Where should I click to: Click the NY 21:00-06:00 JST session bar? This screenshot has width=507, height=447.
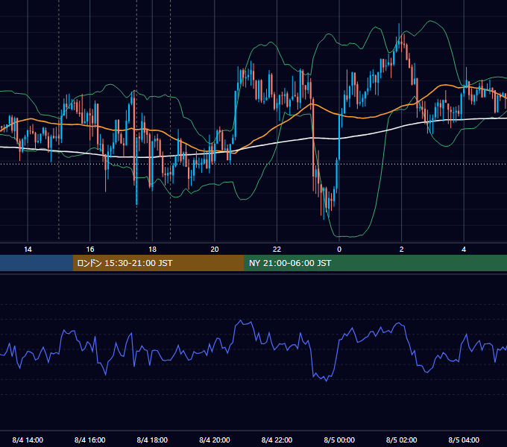pos(375,263)
